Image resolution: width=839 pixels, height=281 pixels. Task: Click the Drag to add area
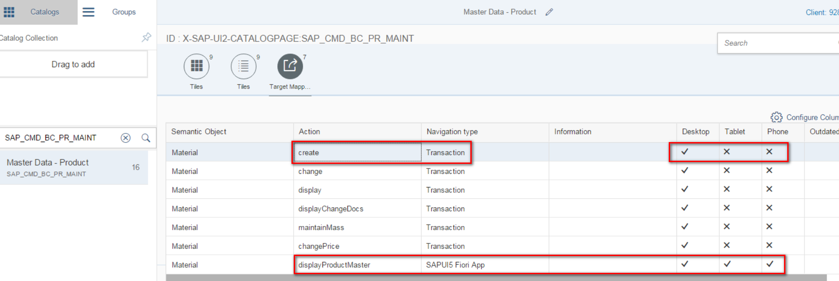73,64
